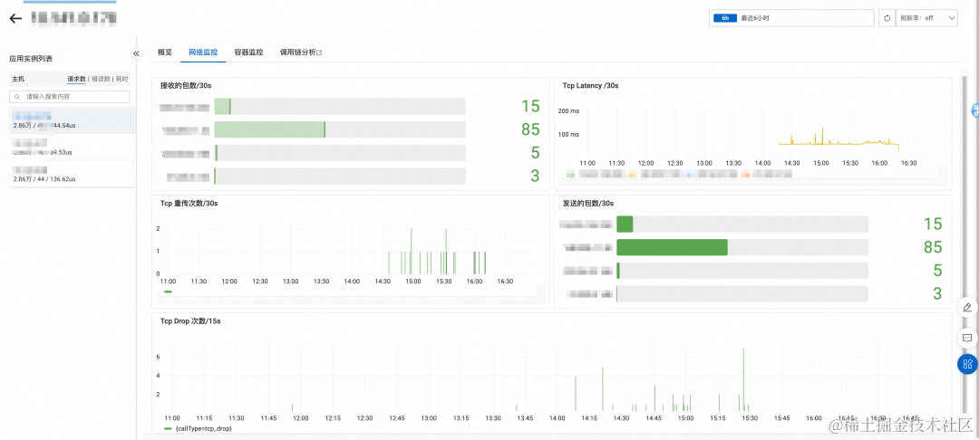Screen dimensions: 979x440
Task: Click the orange legend swatch in Tcp Latency
Action: (x=745, y=175)
